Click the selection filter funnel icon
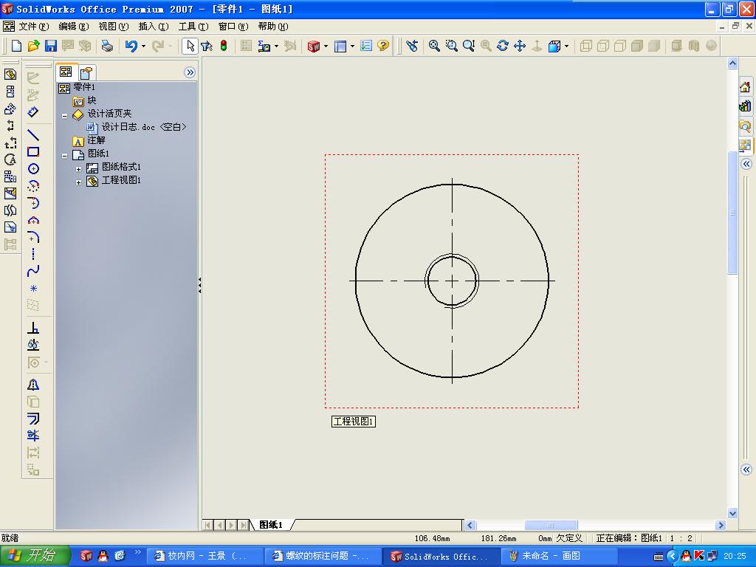Viewport: 756px width, 567px height. [x=207, y=46]
